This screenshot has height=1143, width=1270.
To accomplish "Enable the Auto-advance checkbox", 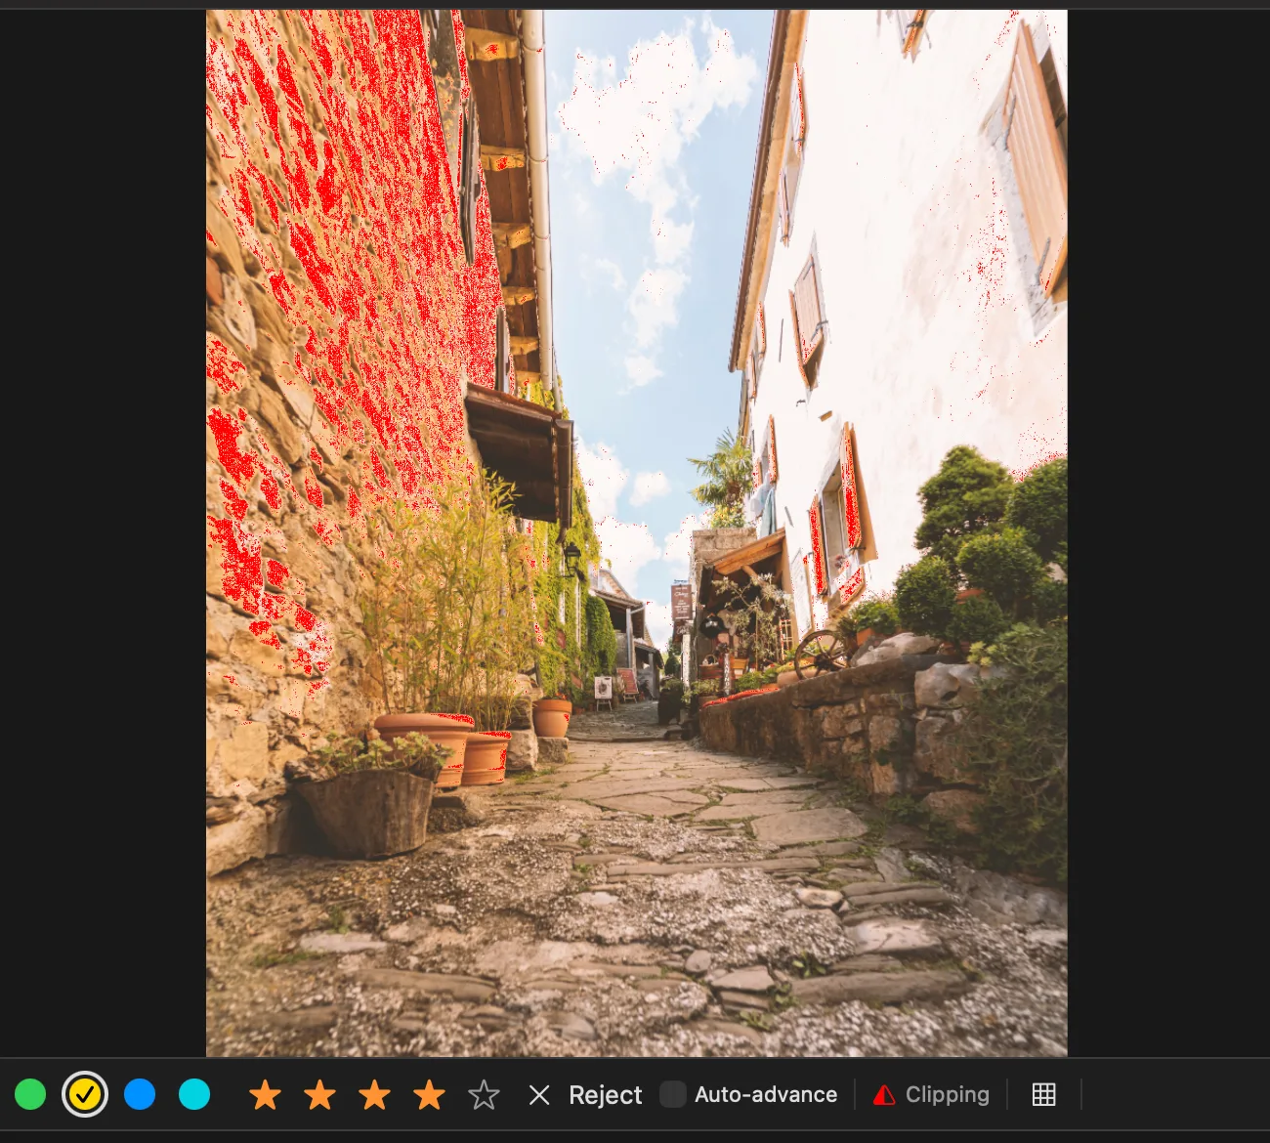I will click(x=673, y=1094).
